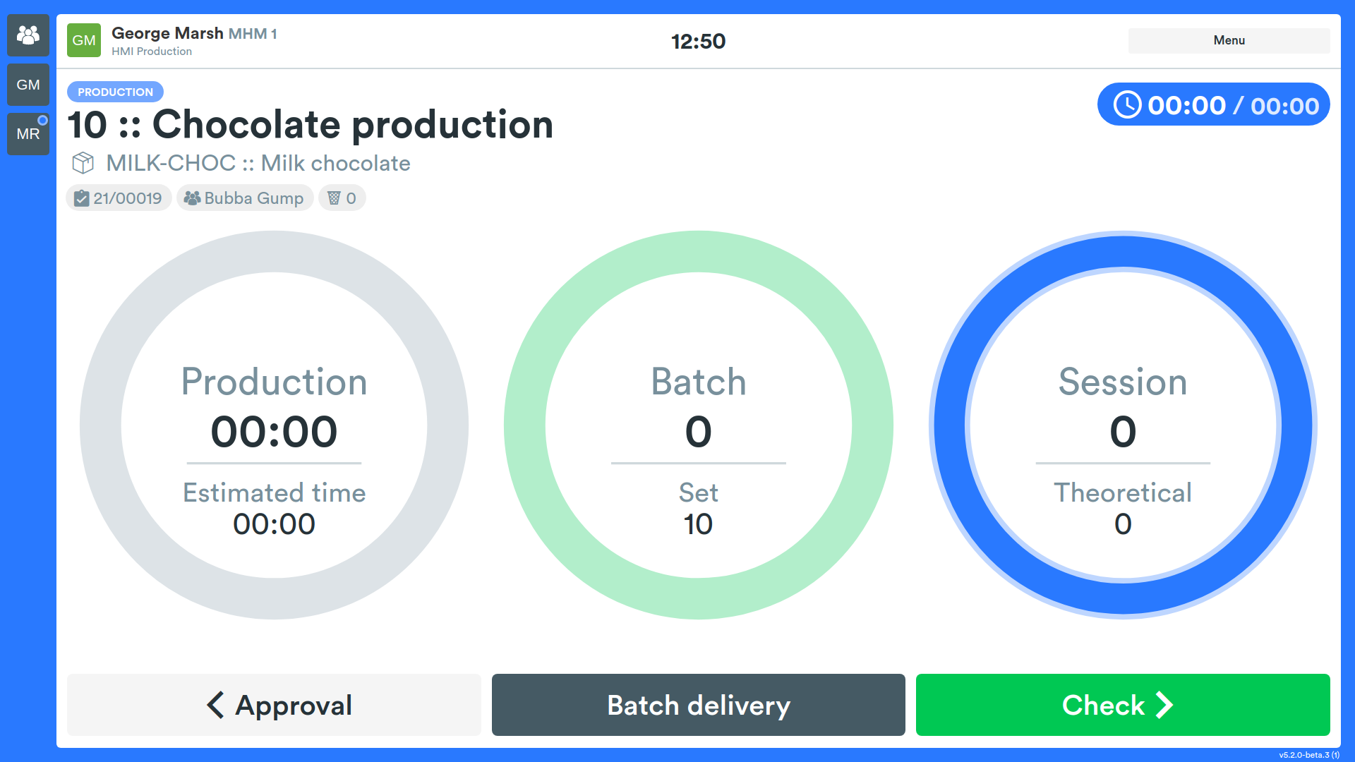The width and height of the screenshot is (1355, 762).
Task: Select the MR operator tile in sidebar
Action: click(28, 134)
